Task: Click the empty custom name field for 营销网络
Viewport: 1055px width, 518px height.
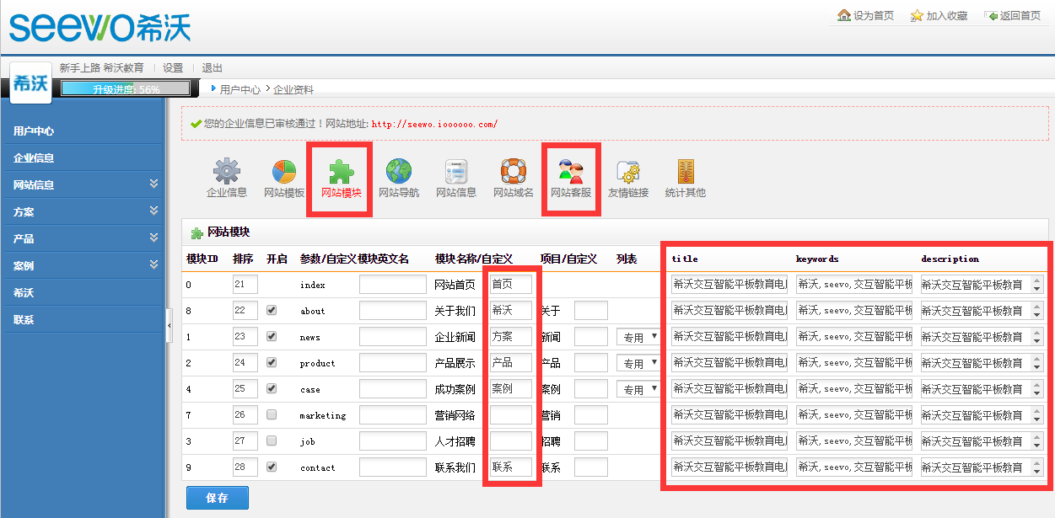Action: (x=511, y=415)
